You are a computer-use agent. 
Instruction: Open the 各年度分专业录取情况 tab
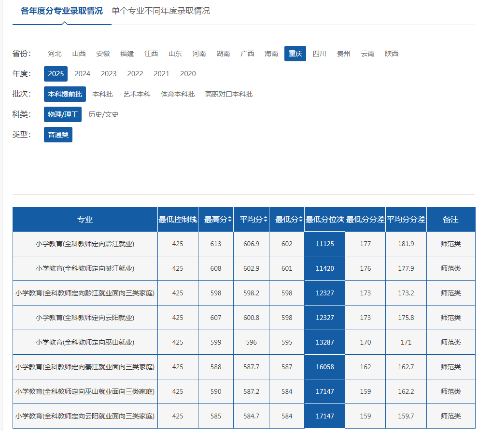tap(62, 11)
